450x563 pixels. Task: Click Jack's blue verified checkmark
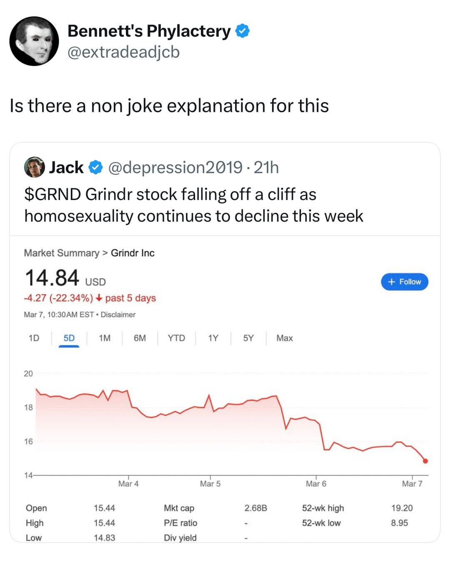click(96, 167)
